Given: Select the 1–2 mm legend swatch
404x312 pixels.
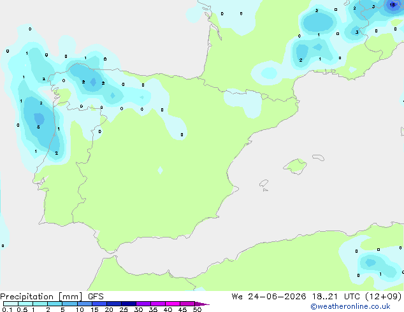Looking at the screenshot, I should [x=40, y=304].
